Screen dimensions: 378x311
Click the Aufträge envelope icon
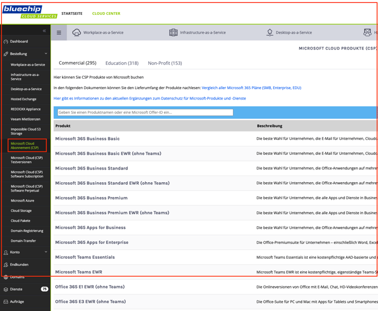tap(6, 302)
